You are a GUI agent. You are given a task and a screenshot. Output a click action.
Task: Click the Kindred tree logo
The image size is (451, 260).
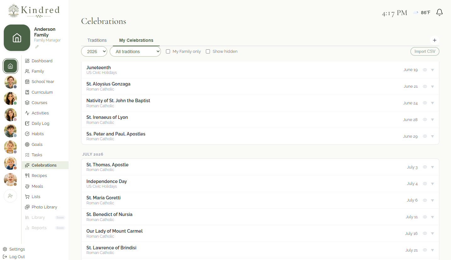tap(14, 10)
